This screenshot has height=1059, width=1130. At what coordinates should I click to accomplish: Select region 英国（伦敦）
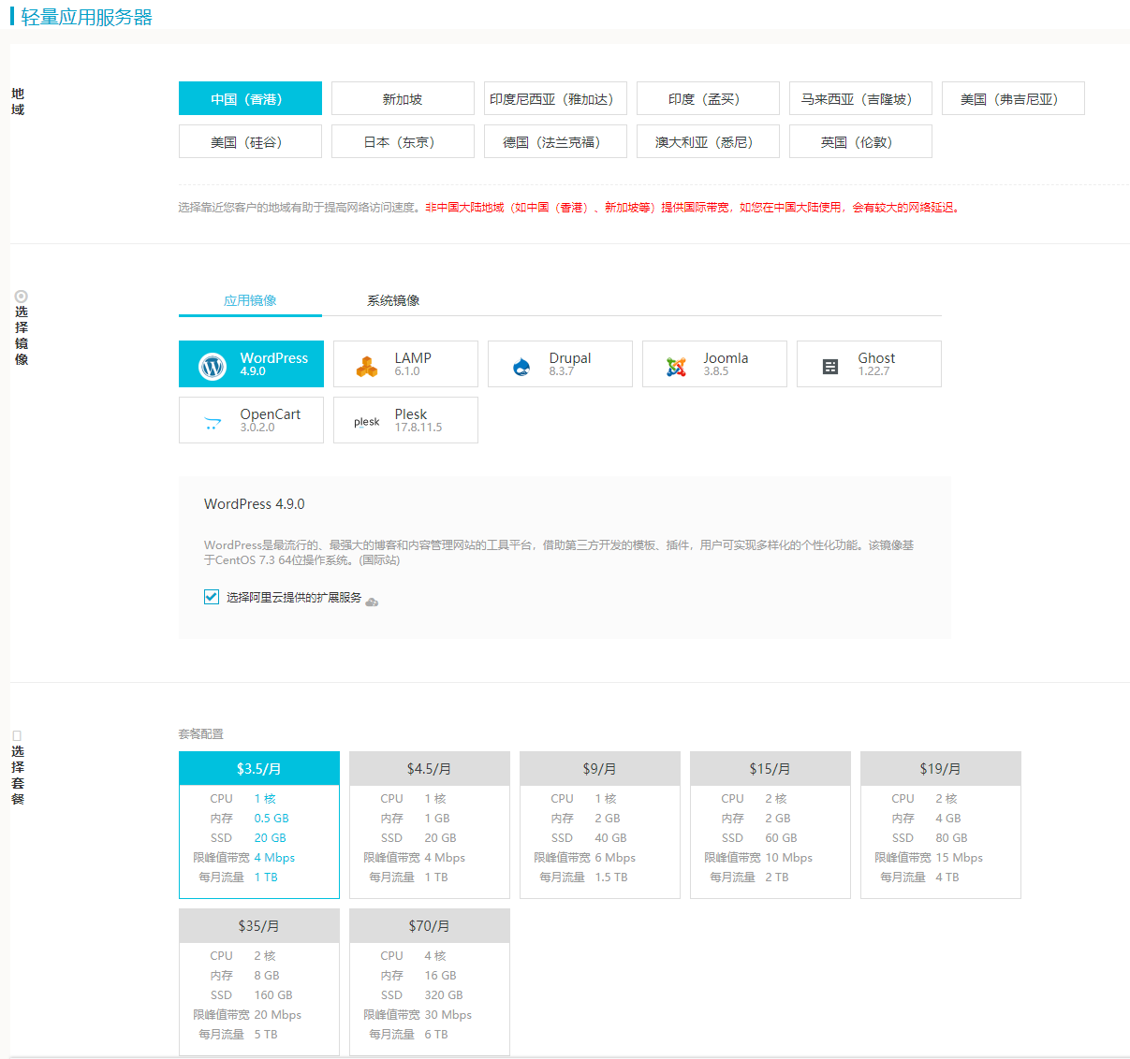(860, 141)
